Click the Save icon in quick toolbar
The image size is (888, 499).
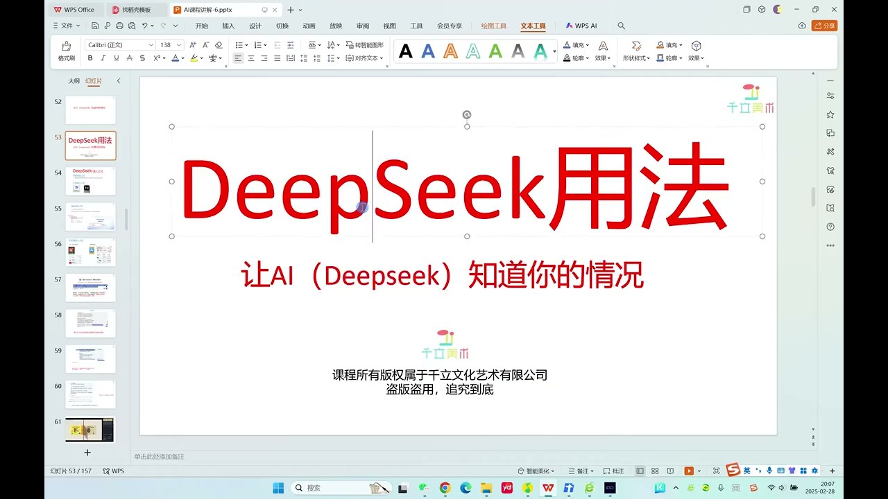click(x=94, y=26)
